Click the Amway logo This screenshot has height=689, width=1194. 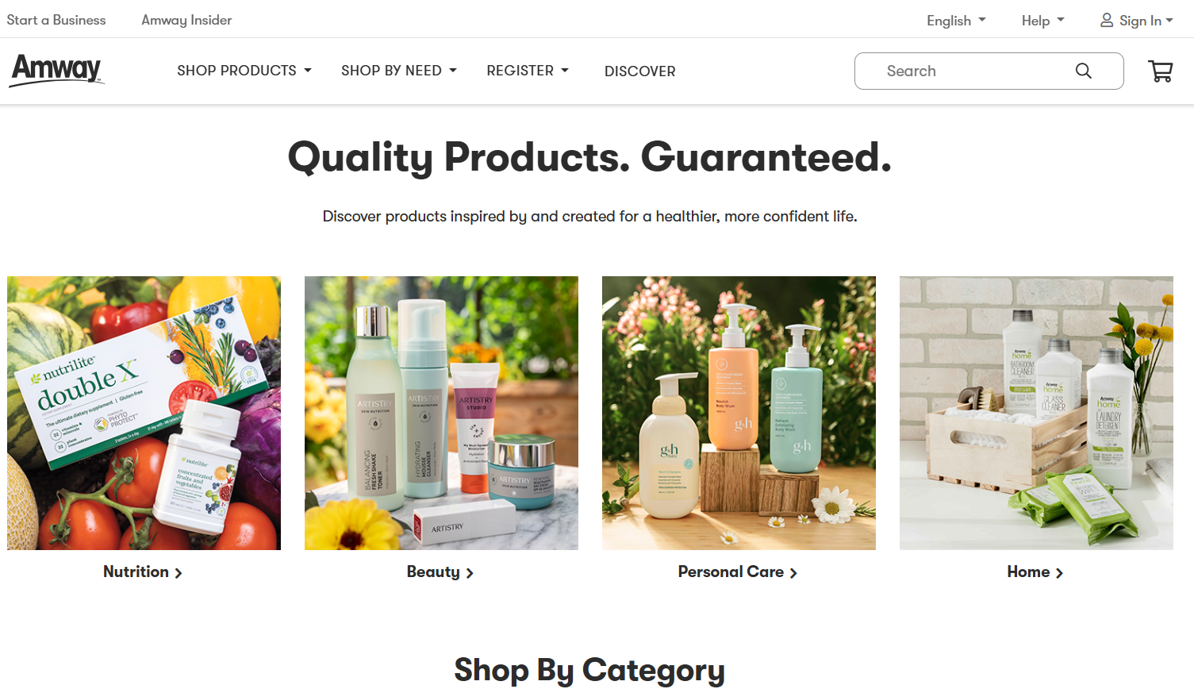coord(57,70)
